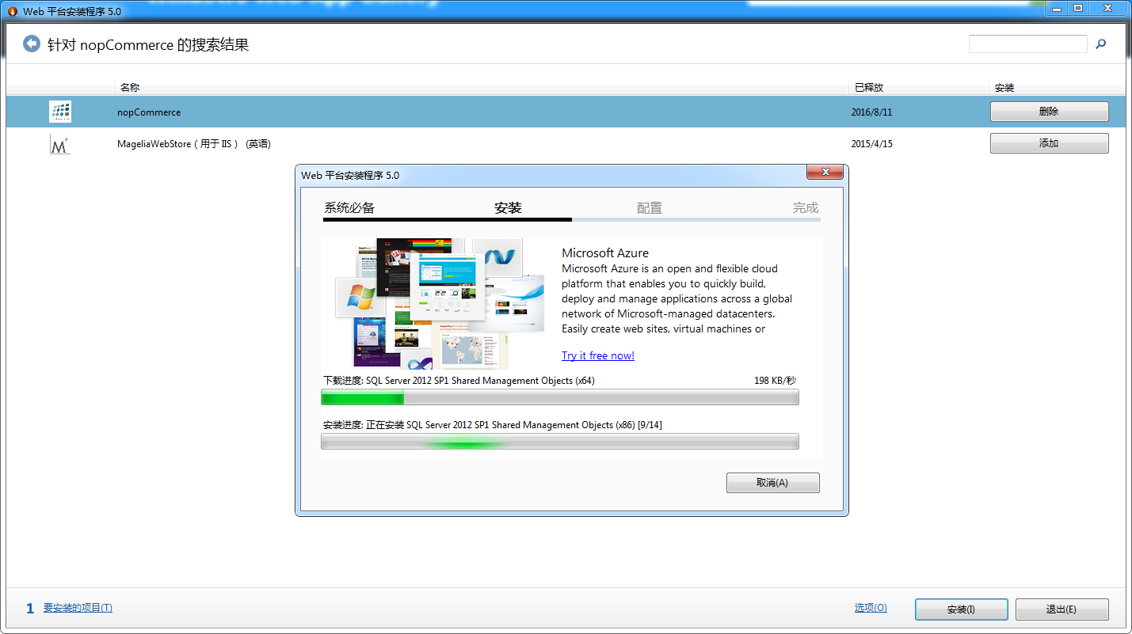Click the Web Platform Installer title bar icon
Image resolution: width=1132 pixels, height=634 pixels.
tap(12, 9)
